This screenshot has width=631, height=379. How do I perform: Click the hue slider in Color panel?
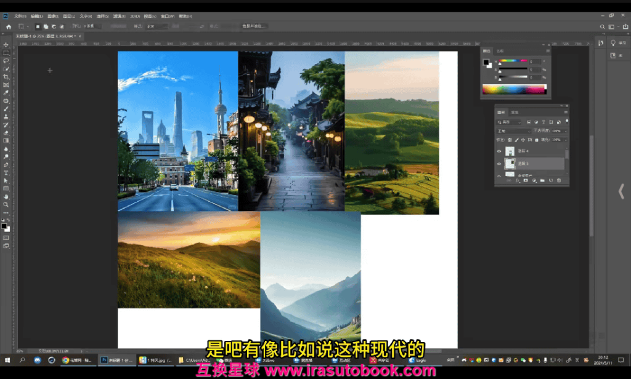(x=513, y=61)
